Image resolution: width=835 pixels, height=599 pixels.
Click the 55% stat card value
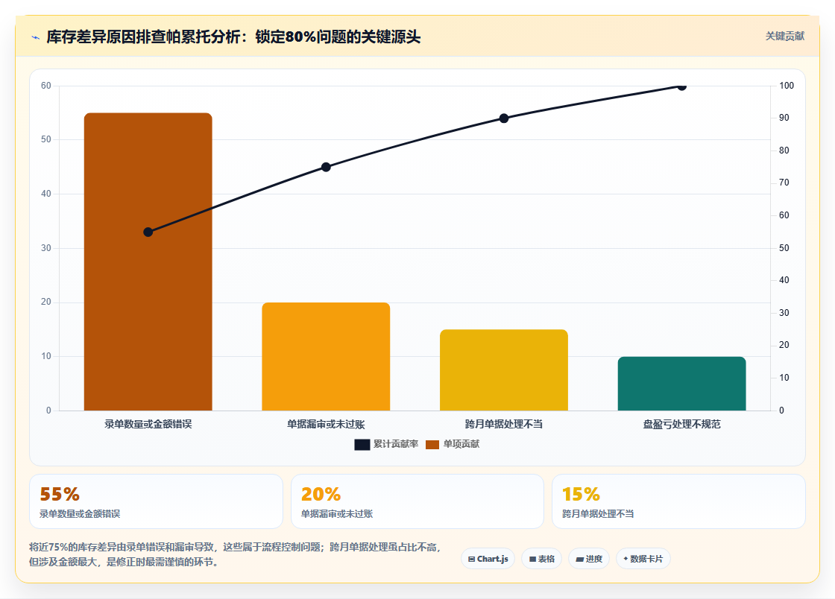coord(60,494)
